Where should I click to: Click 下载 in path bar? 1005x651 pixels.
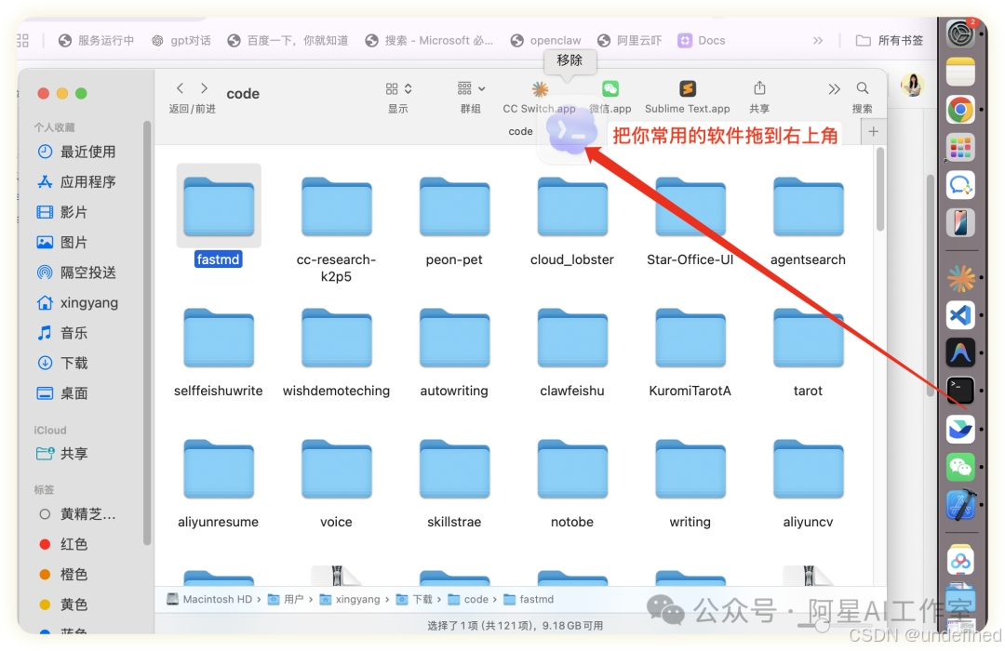coord(414,599)
